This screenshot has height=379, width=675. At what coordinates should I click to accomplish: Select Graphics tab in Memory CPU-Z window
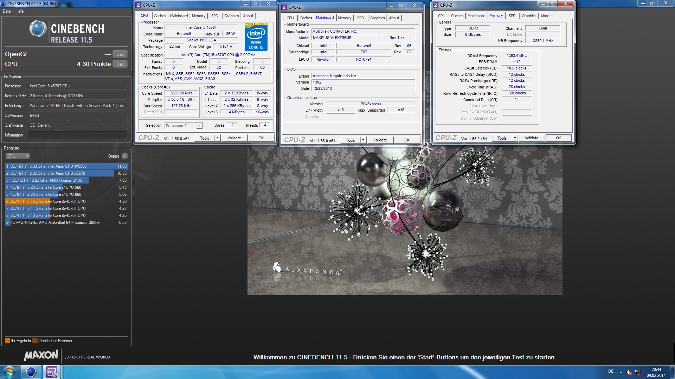click(529, 16)
